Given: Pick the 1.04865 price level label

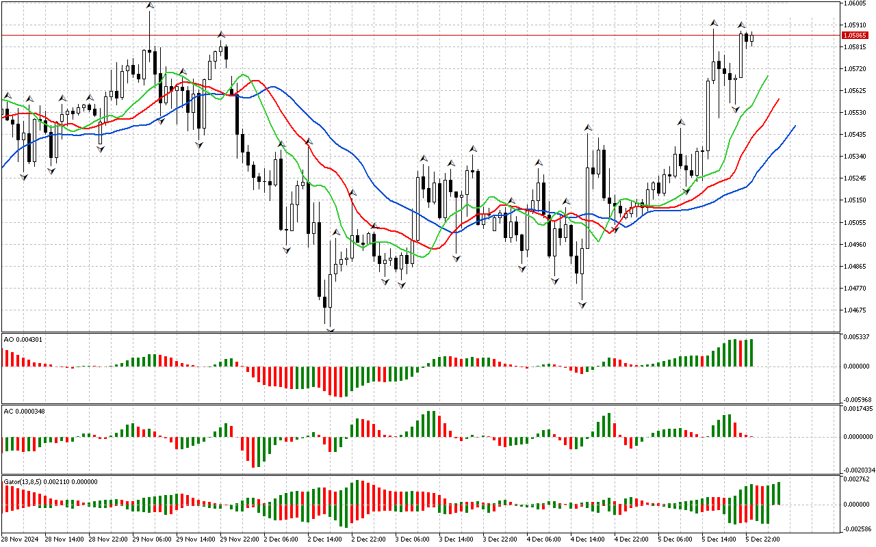Looking at the screenshot, I should pyautogui.click(x=855, y=267).
